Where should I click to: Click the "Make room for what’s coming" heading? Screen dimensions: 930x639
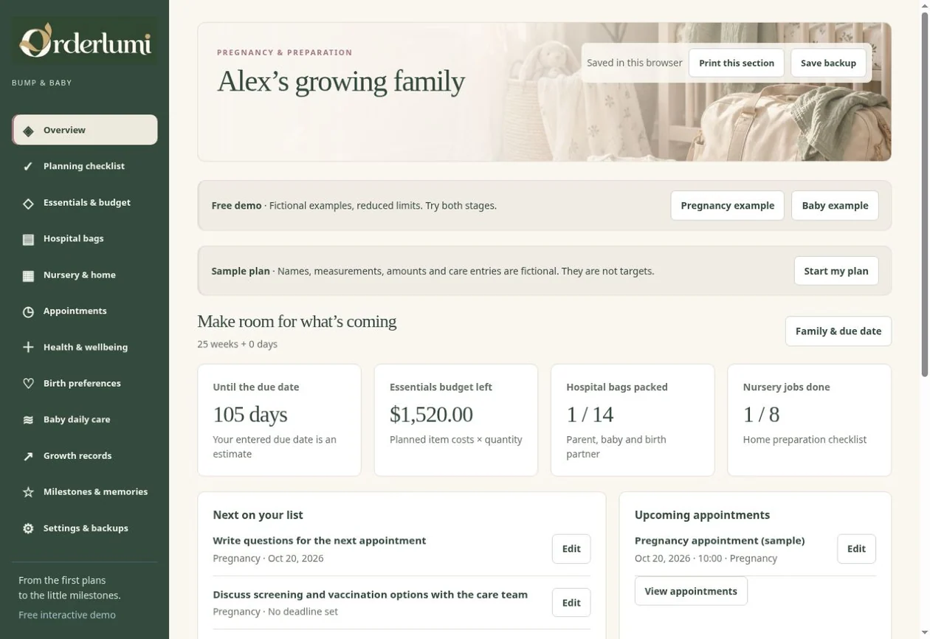pyautogui.click(x=297, y=321)
